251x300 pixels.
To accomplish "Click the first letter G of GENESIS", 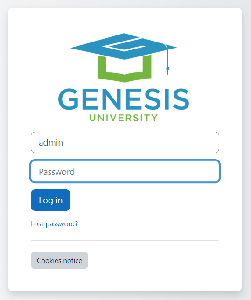I will 68,99.
